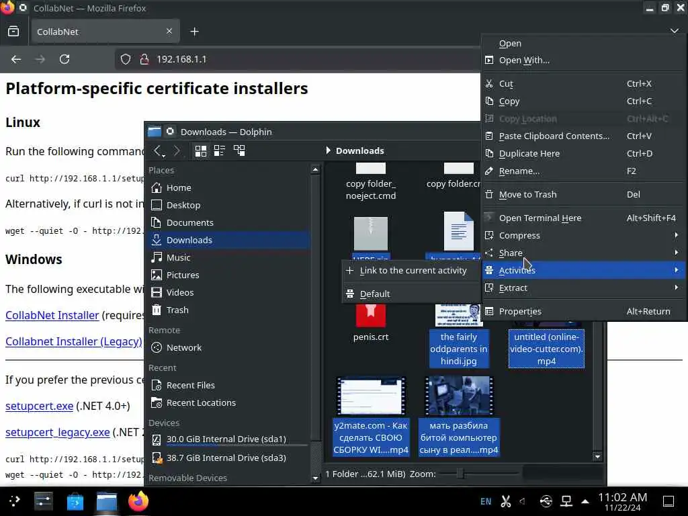Open Discover store from taskbar
The width and height of the screenshot is (688, 516).
coord(75,501)
